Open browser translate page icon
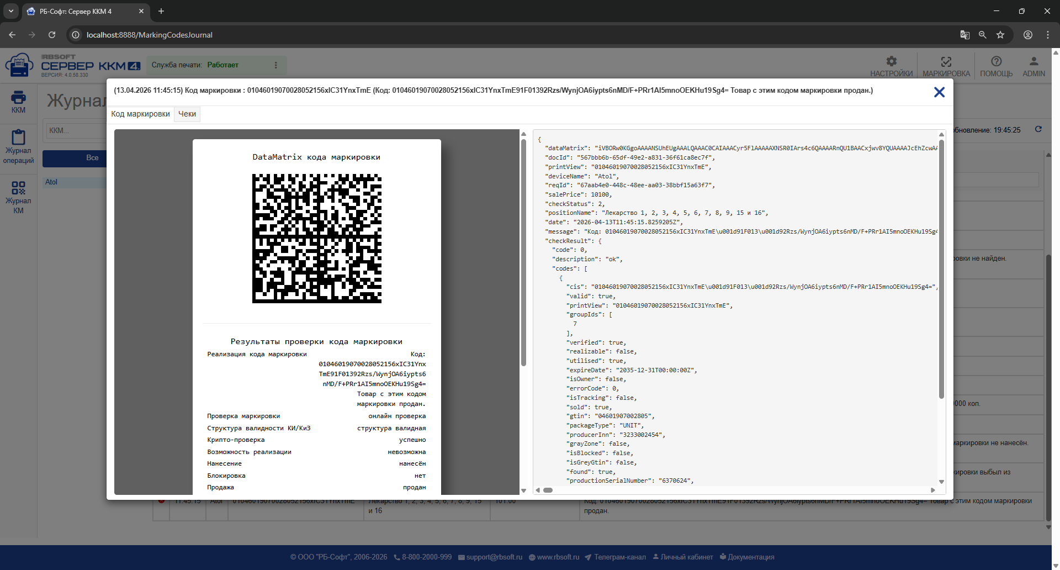 pyautogui.click(x=965, y=35)
